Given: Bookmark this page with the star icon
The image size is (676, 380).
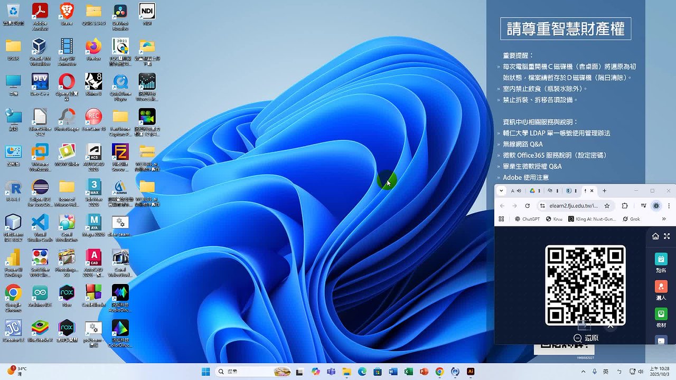Looking at the screenshot, I should click(607, 206).
